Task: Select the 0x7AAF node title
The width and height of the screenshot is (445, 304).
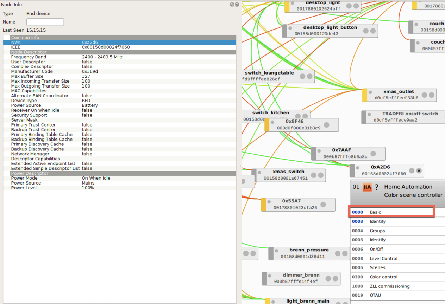Action: coord(341,150)
